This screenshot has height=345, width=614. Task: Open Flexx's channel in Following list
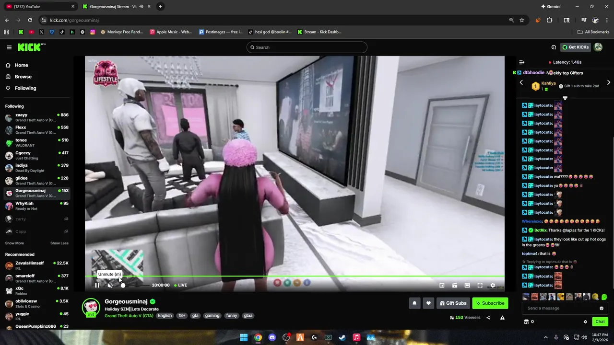pyautogui.click(x=37, y=130)
